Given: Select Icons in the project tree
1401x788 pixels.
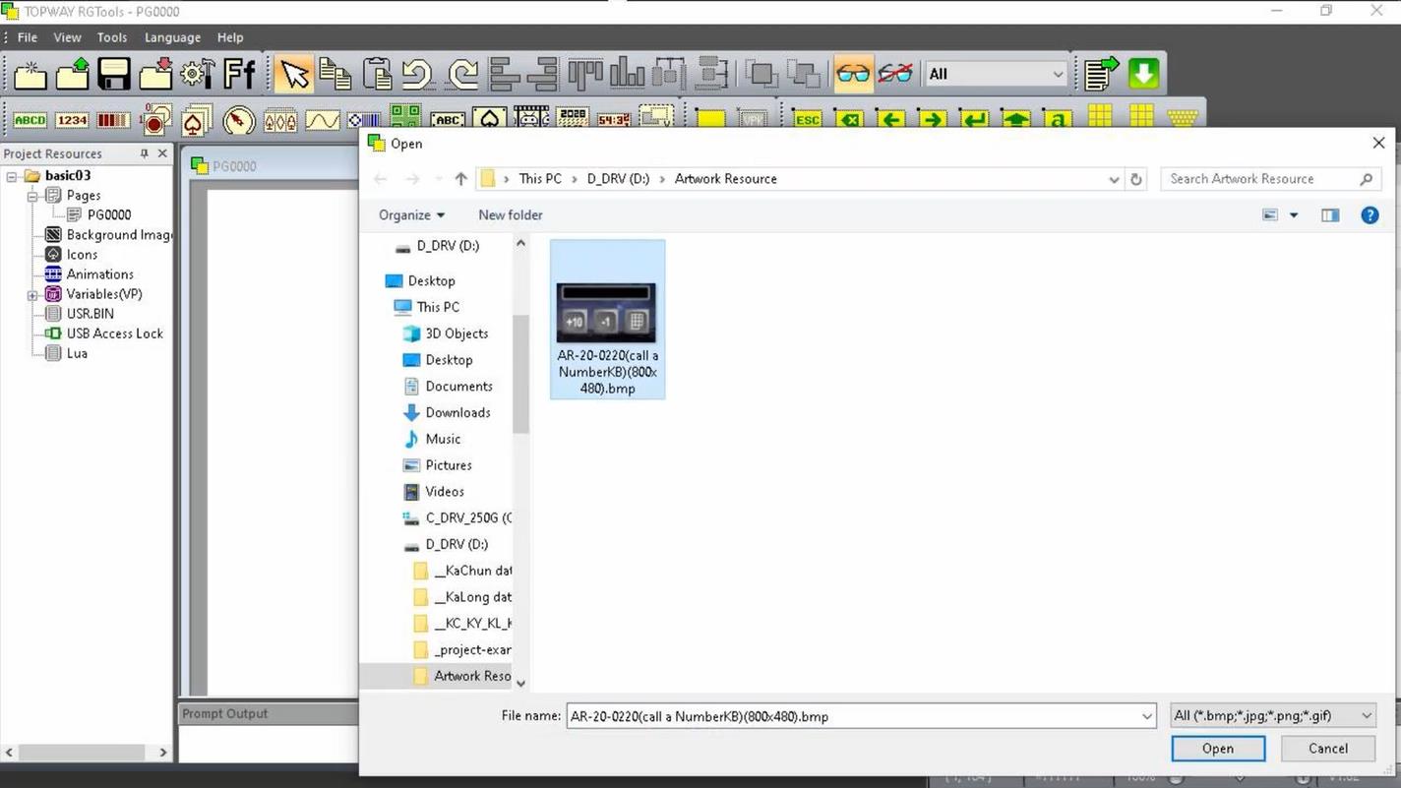Looking at the screenshot, I should 82,254.
